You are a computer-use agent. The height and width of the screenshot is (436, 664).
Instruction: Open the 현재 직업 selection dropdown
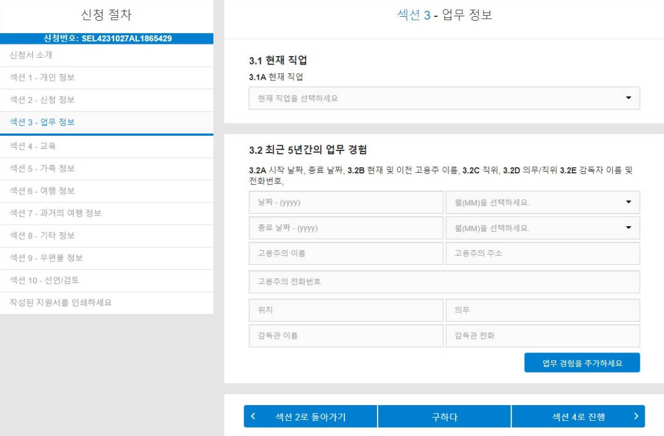pos(443,98)
